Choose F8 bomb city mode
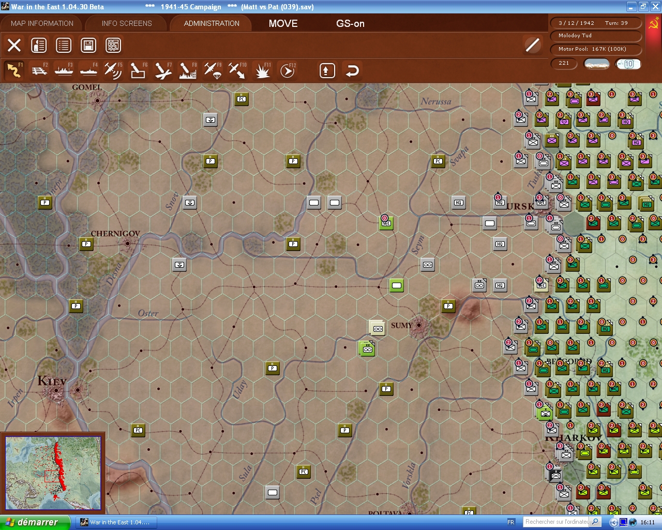 click(188, 70)
